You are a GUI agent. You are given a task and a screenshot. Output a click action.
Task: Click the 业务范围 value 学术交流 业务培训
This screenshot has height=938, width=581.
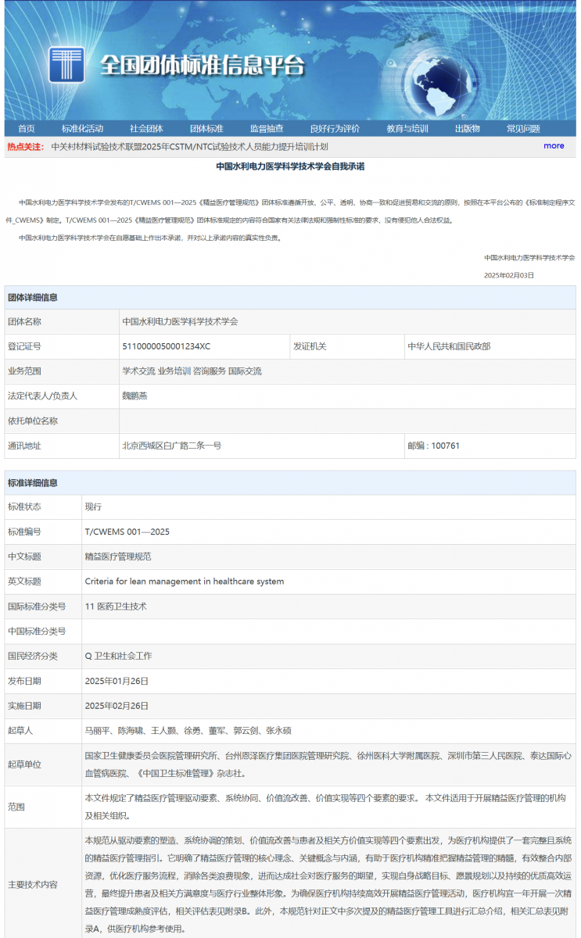[x=192, y=371]
